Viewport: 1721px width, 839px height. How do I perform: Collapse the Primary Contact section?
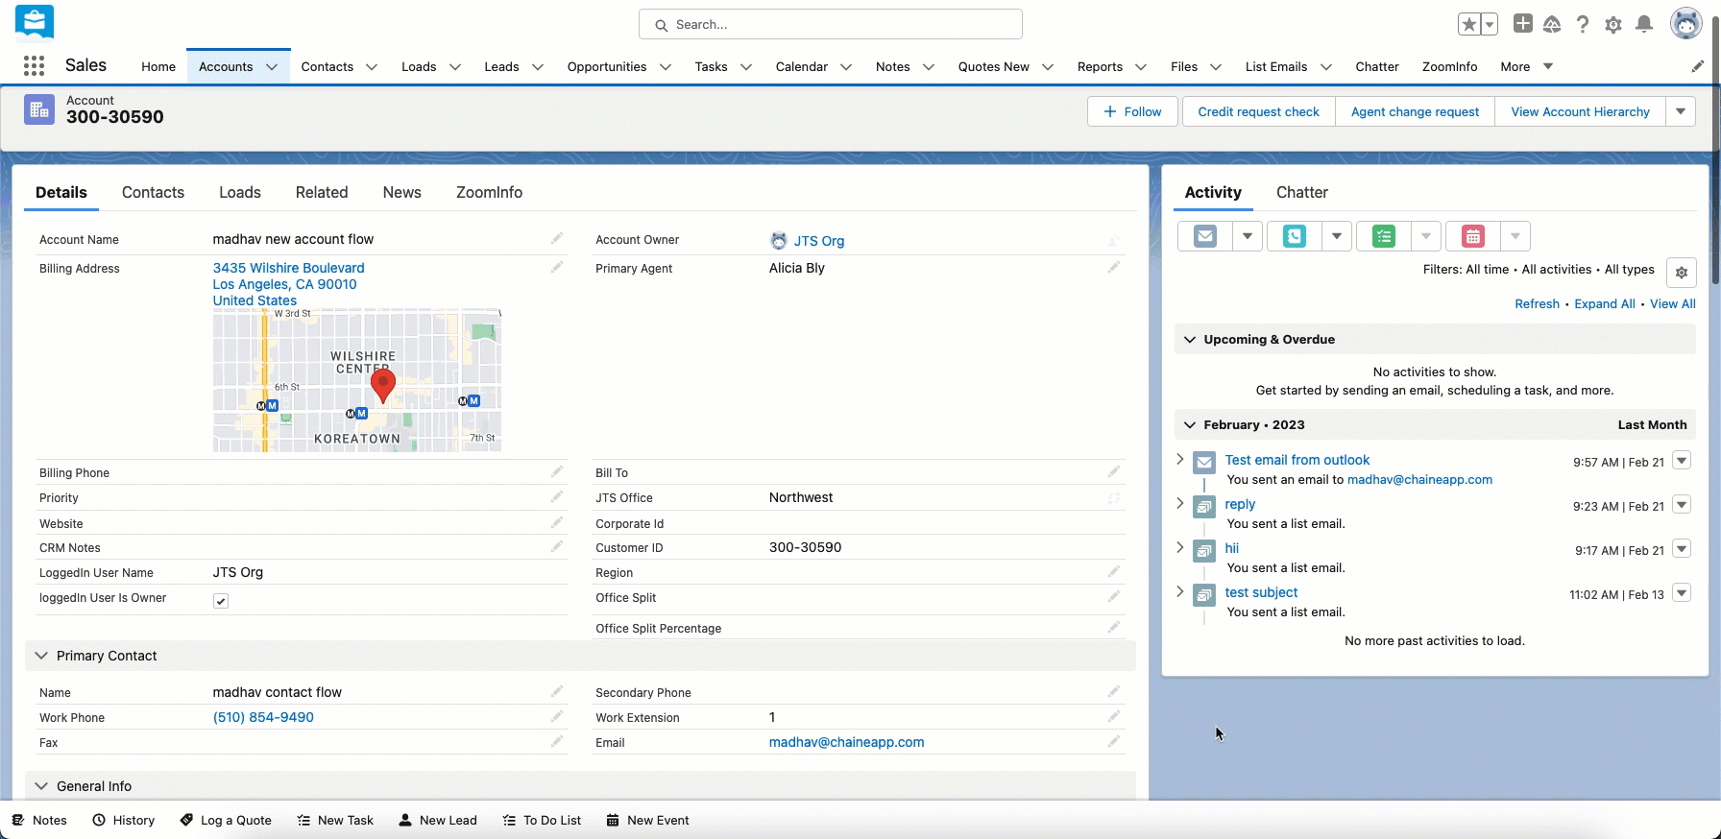coord(41,656)
